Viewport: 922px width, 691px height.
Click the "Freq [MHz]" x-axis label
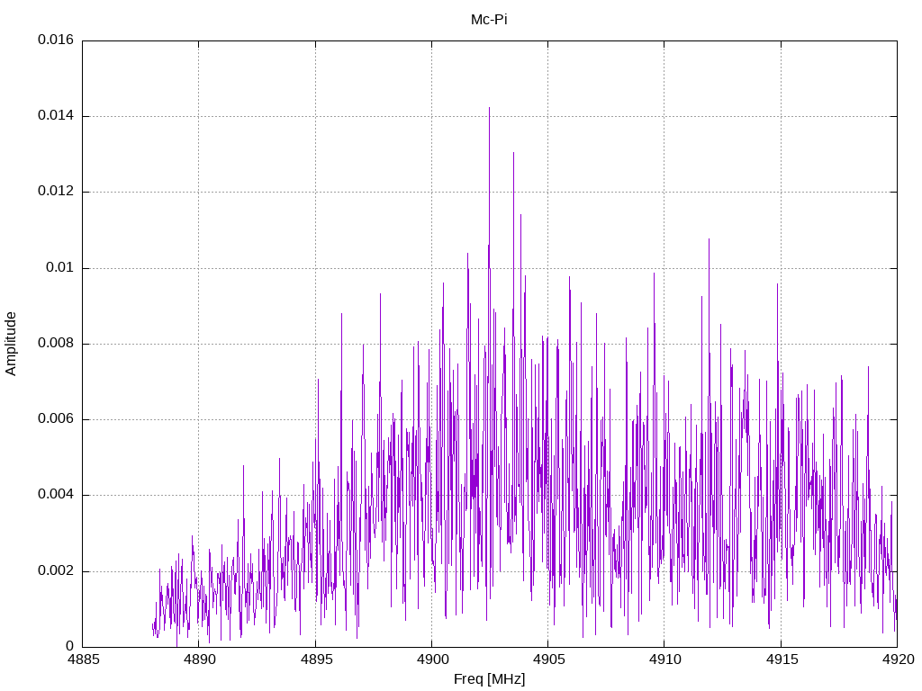[489, 679]
